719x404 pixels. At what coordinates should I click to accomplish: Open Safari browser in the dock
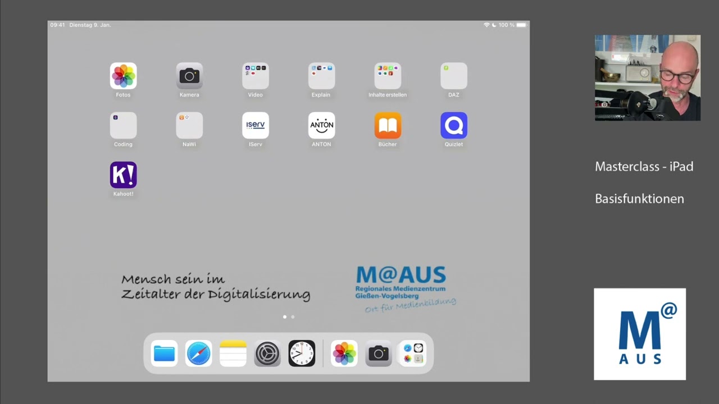tap(199, 353)
